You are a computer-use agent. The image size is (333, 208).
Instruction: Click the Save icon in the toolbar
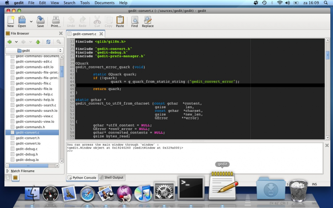pyautogui.click(x=40, y=20)
